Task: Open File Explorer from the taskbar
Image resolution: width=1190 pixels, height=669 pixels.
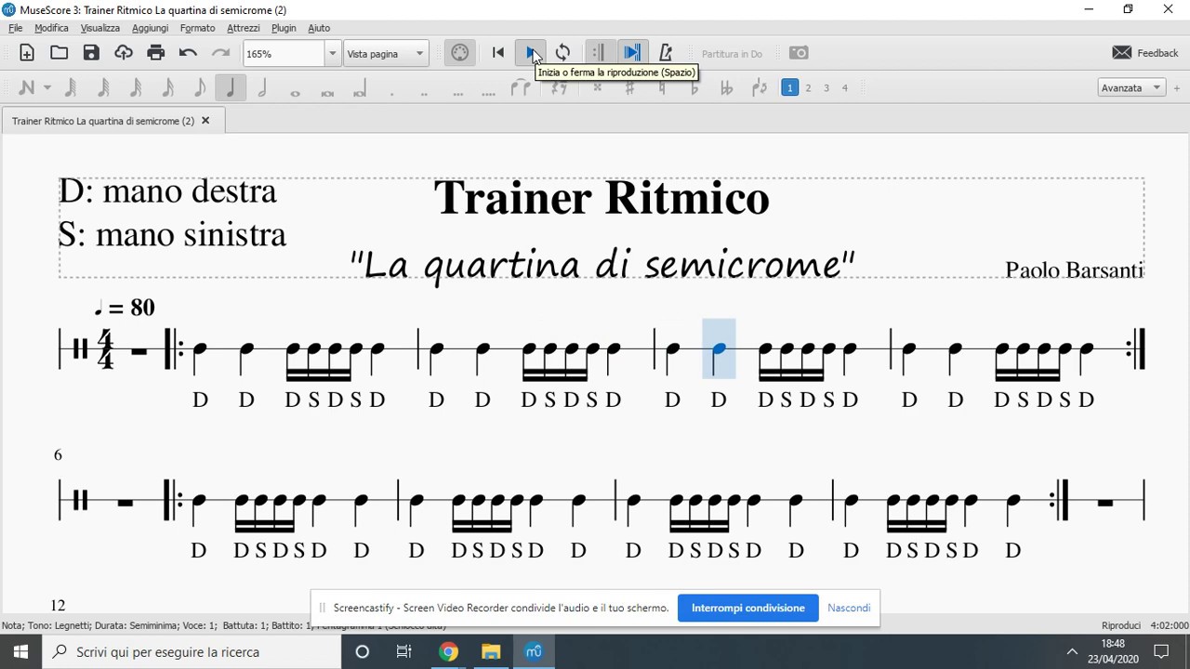Action: click(491, 651)
